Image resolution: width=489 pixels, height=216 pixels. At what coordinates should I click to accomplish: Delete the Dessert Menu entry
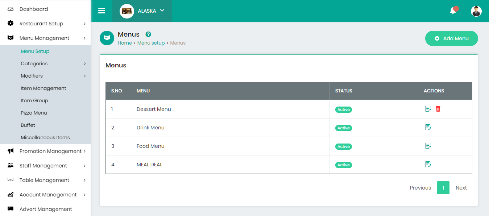click(x=438, y=109)
